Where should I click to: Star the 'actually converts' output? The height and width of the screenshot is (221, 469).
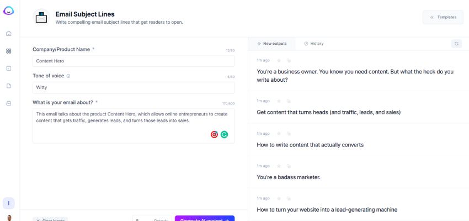[279, 134]
